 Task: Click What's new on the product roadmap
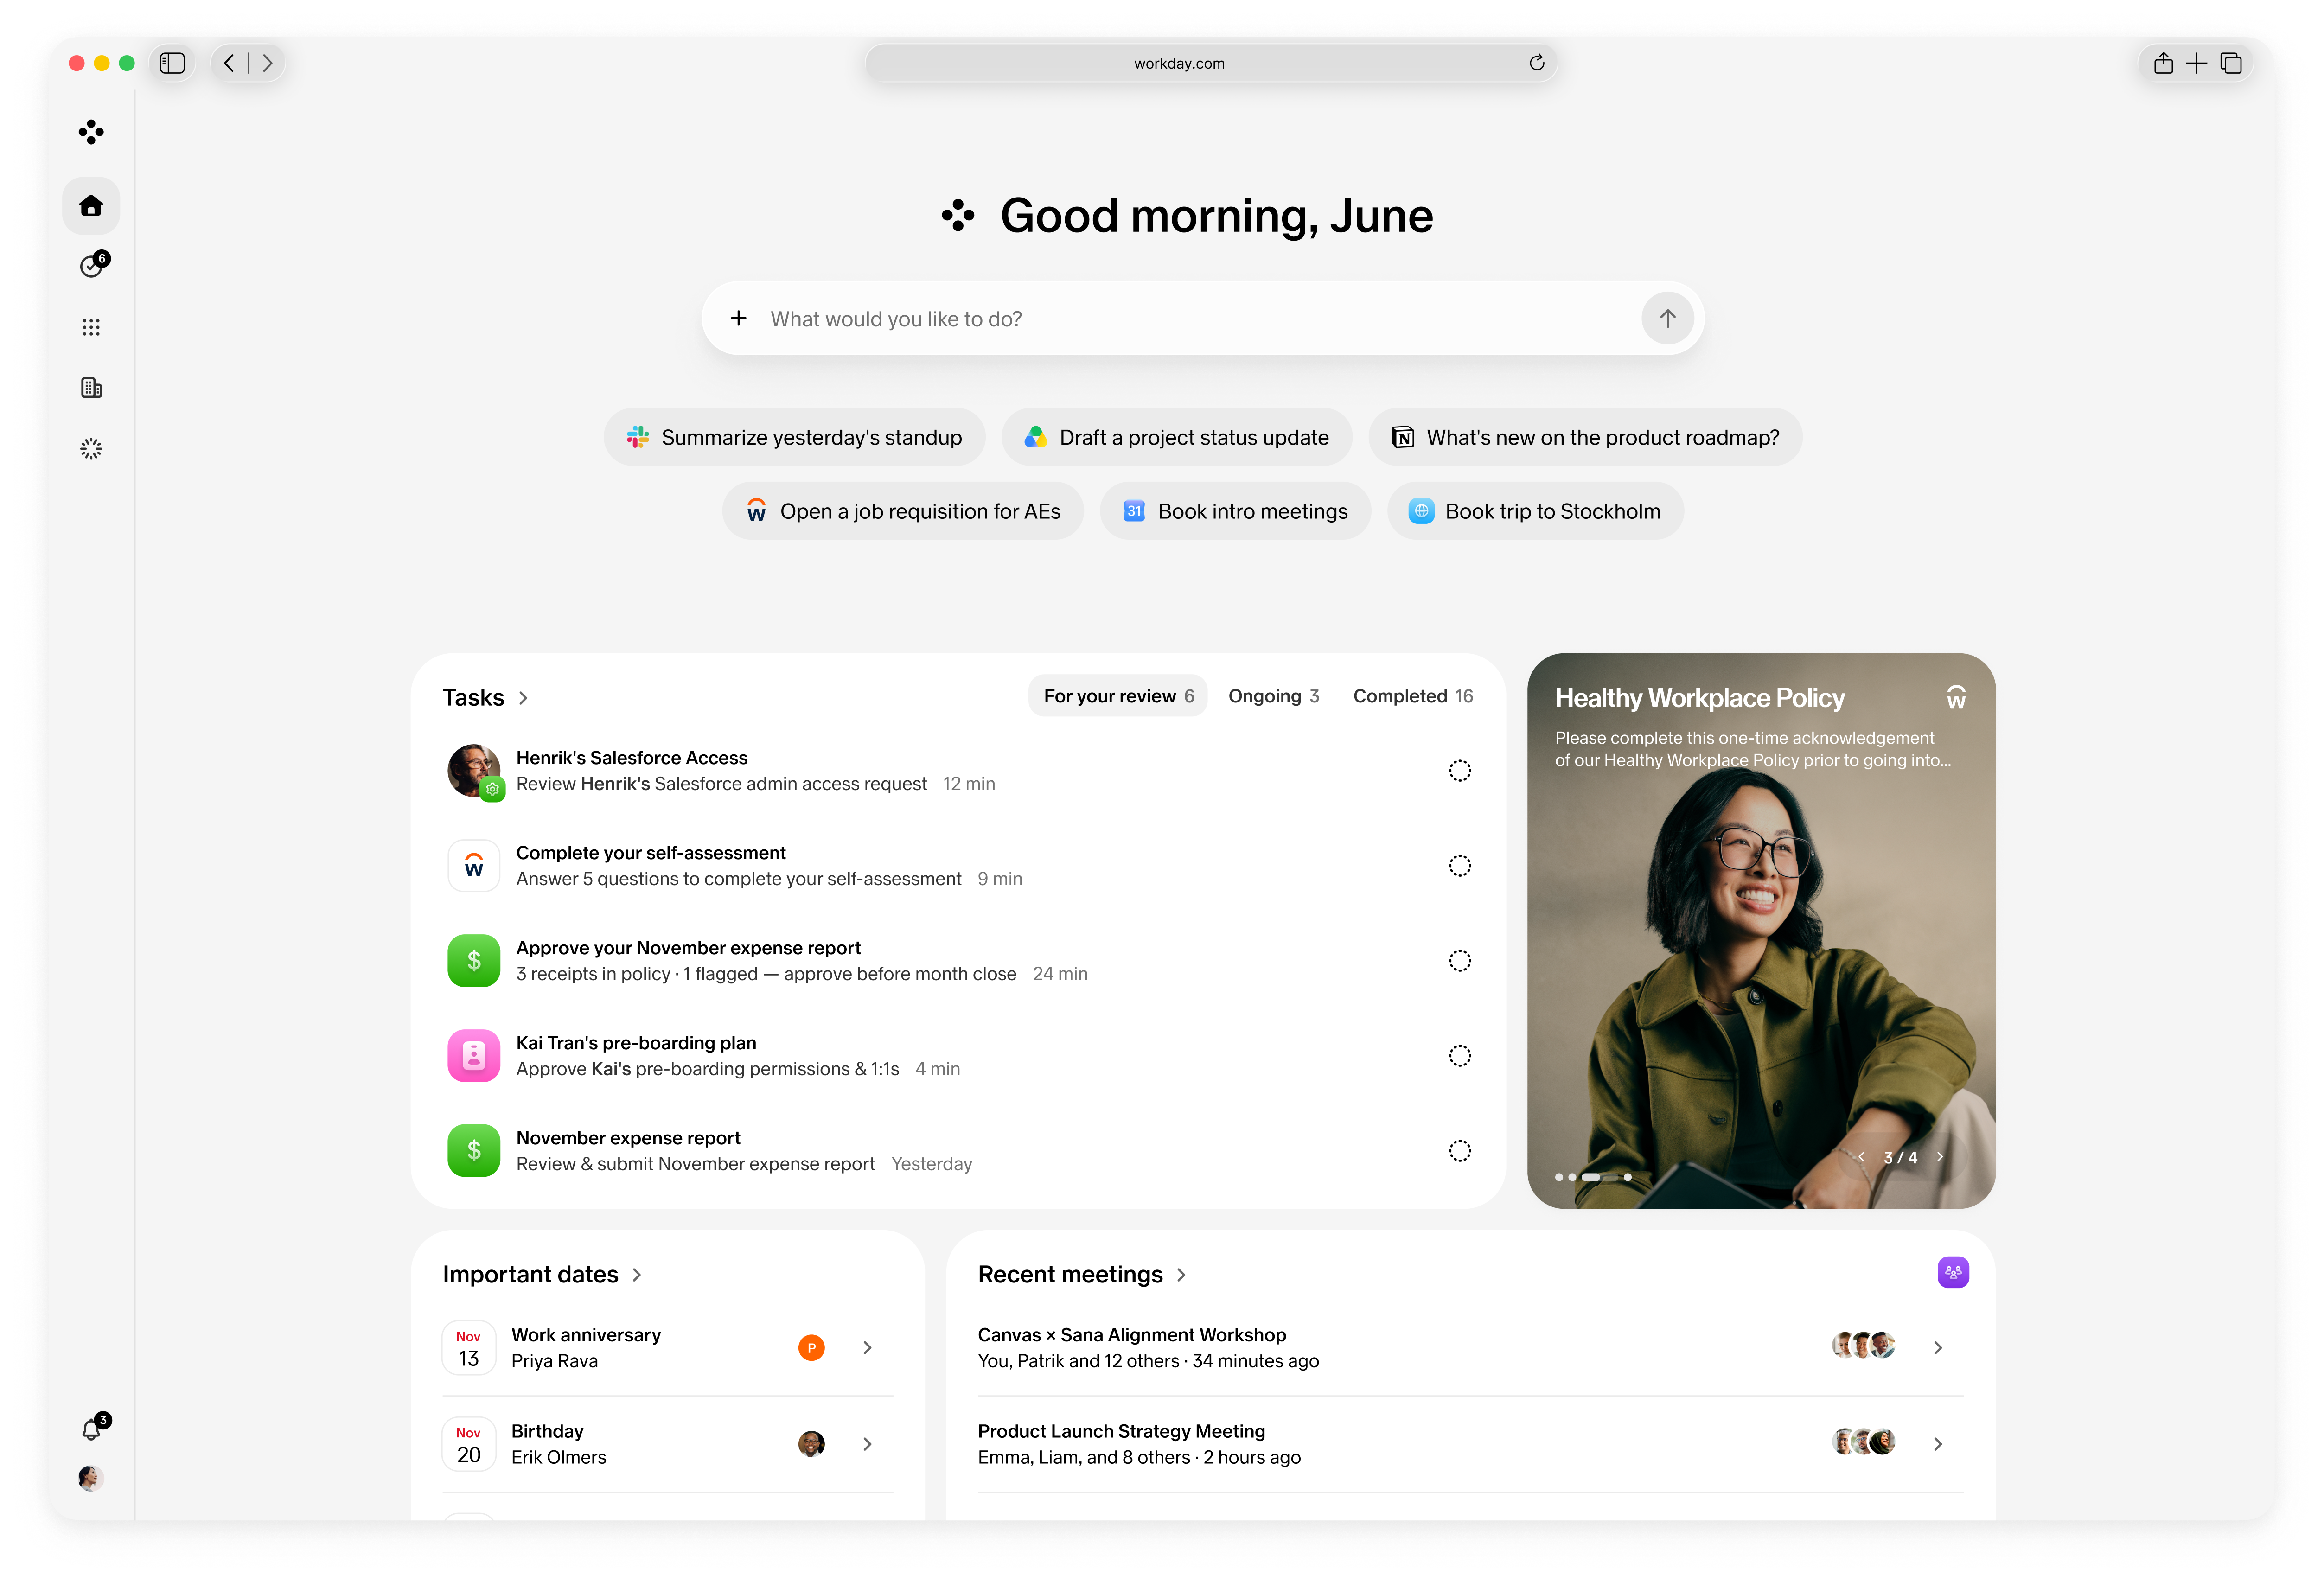pyautogui.click(x=1585, y=437)
